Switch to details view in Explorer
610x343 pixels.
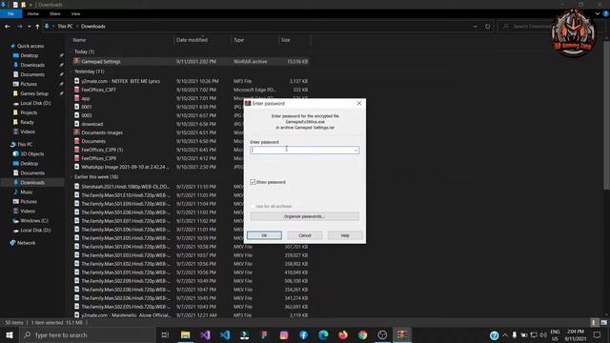(x=594, y=322)
